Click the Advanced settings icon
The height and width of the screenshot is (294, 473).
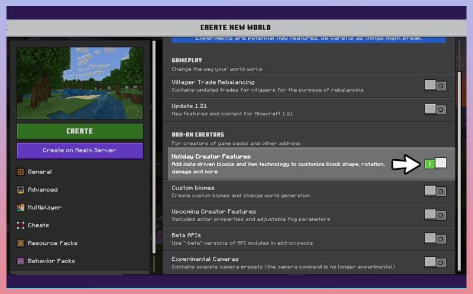tap(20, 190)
